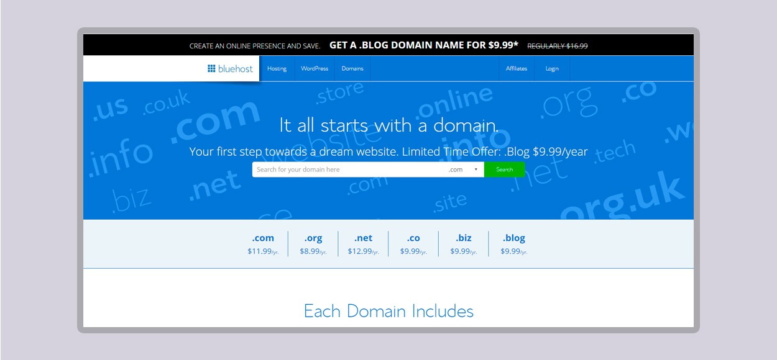Viewport: 777px width, 360px height.
Task: Click the domain search input field
Action: [x=349, y=169]
